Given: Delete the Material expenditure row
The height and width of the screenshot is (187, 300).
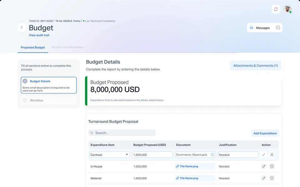Looking at the screenshot, I should coord(272,178).
